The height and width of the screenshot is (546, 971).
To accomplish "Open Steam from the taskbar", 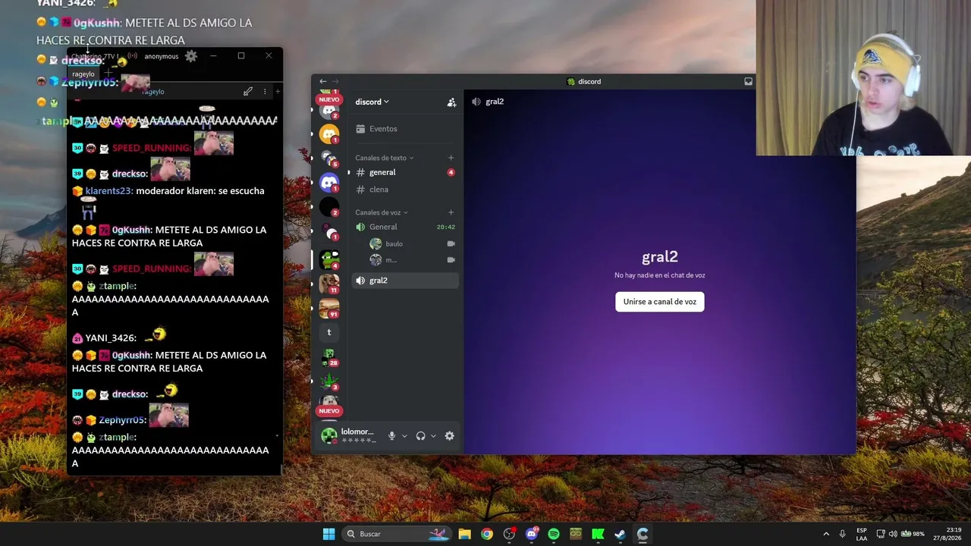I will 620,534.
